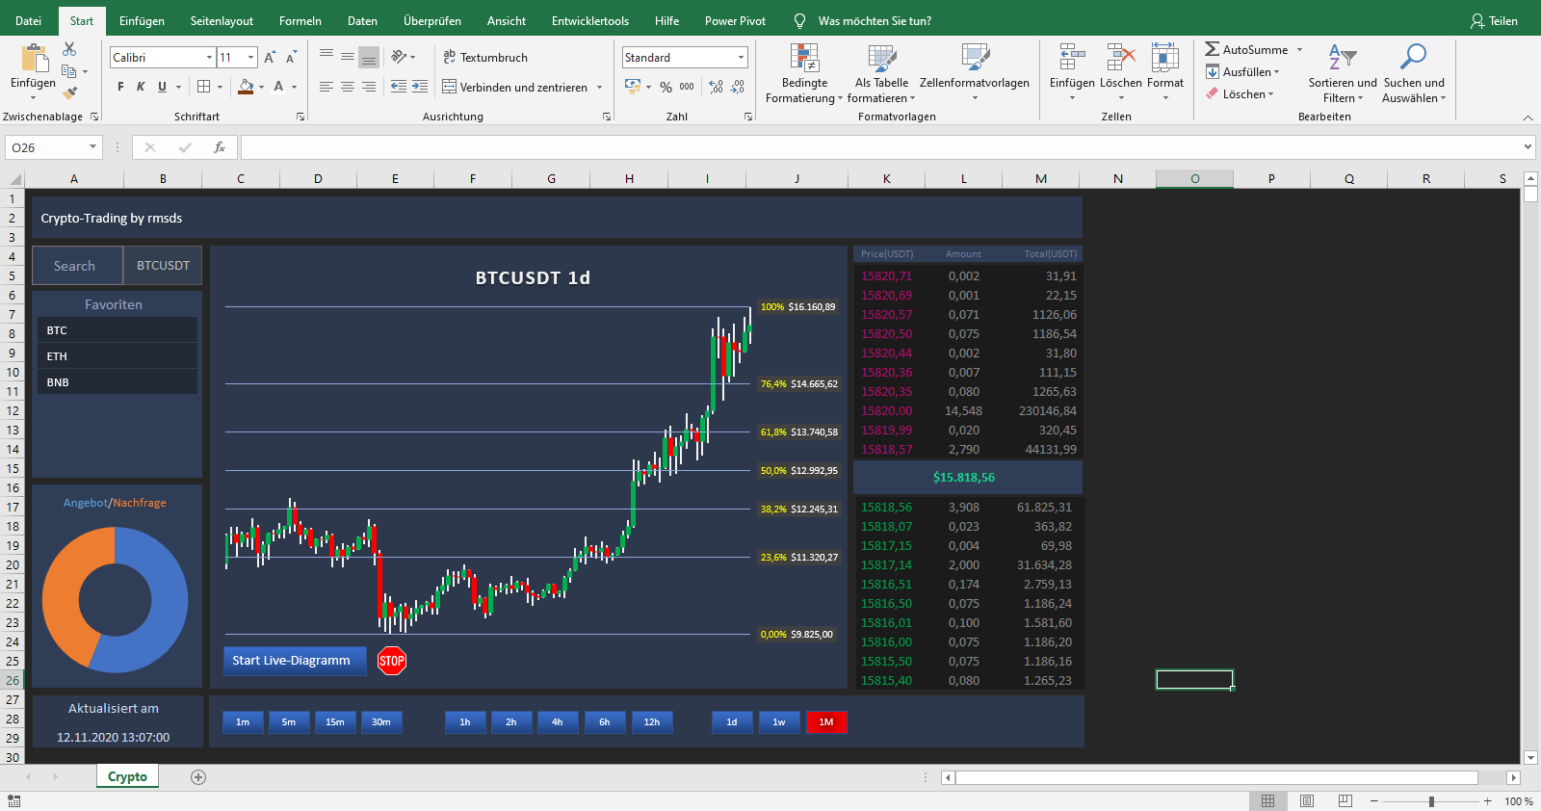Click the insert function fx icon
Viewport: 1541px width, 811px height.
[220, 147]
